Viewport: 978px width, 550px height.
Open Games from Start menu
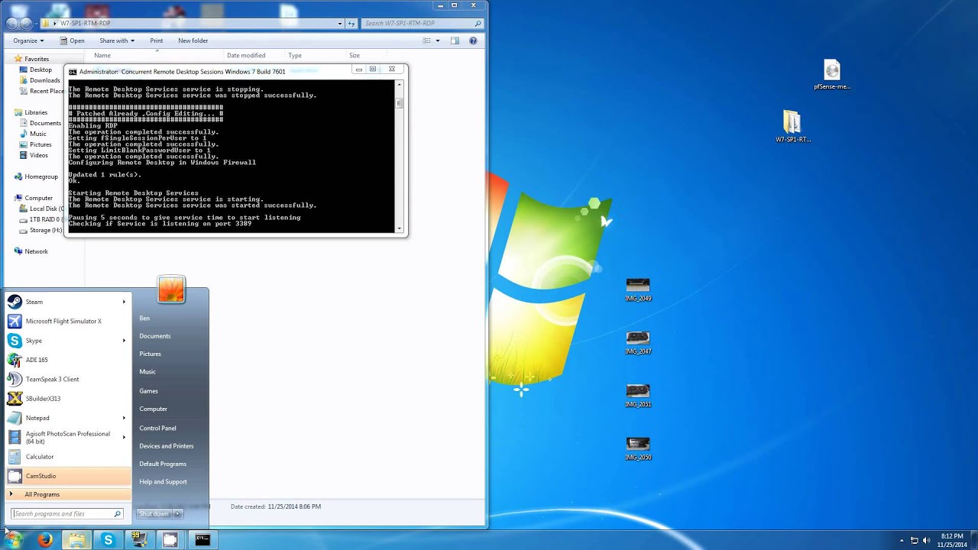coord(149,391)
